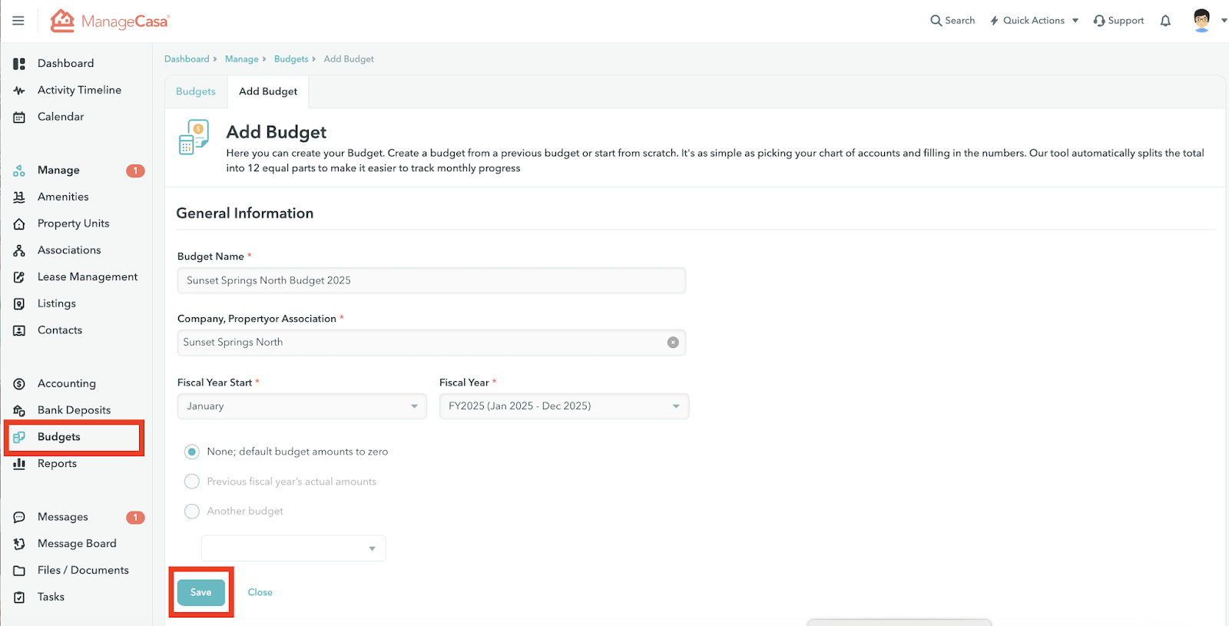Open the Search magnifier icon
Image resolution: width=1229 pixels, height=626 pixels.
click(x=936, y=21)
